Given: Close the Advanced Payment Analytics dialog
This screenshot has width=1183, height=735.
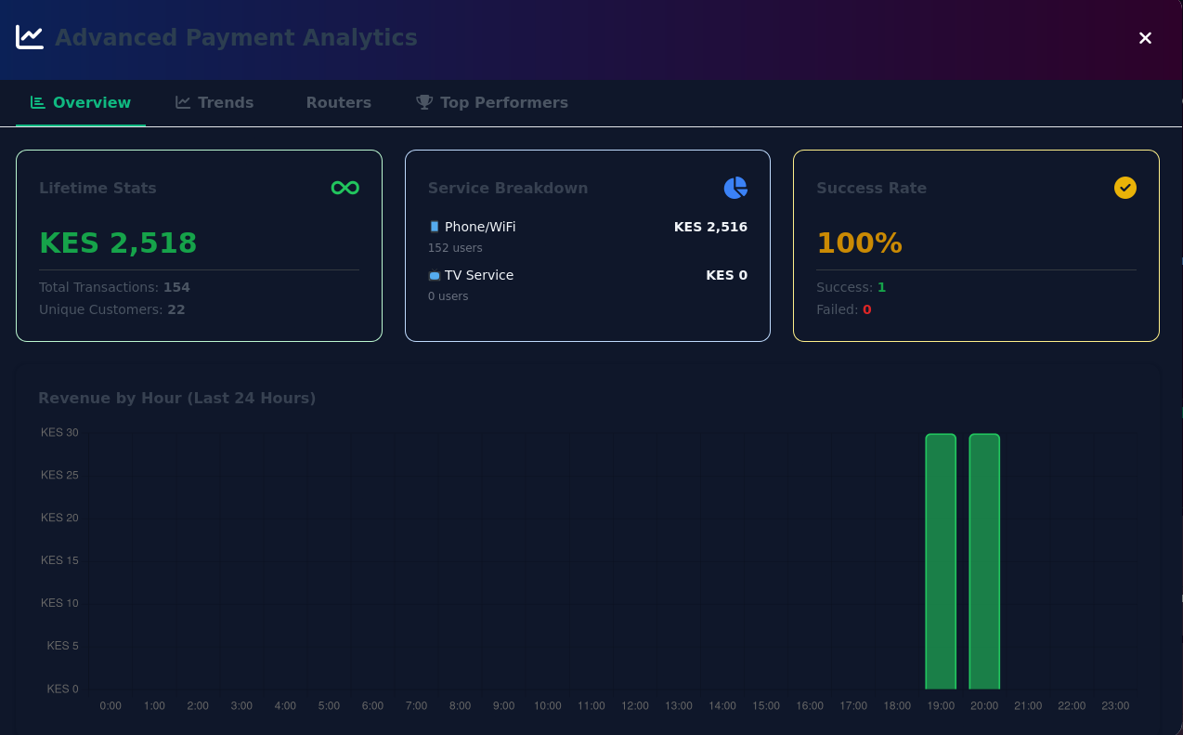Looking at the screenshot, I should coord(1145,38).
